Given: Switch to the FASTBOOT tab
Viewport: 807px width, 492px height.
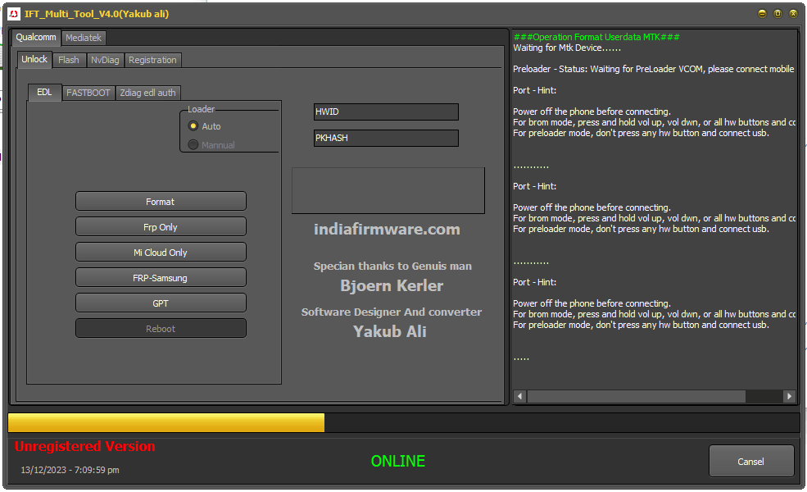Looking at the screenshot, I should [x=88, y=93].
